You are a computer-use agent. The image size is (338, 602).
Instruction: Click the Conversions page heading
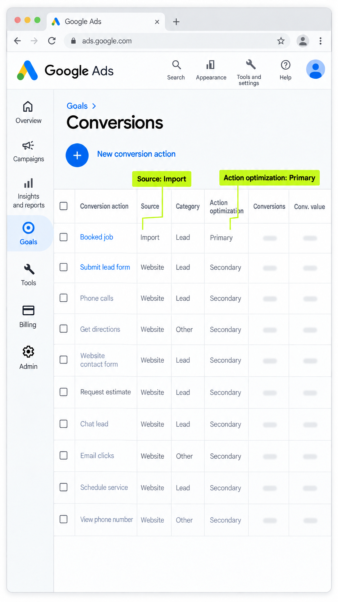[115, 123]
